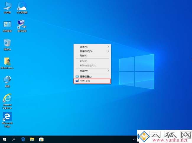Select the Microsoft Edge desktop shortcut
Screen dimensions: 192x143
7,120
